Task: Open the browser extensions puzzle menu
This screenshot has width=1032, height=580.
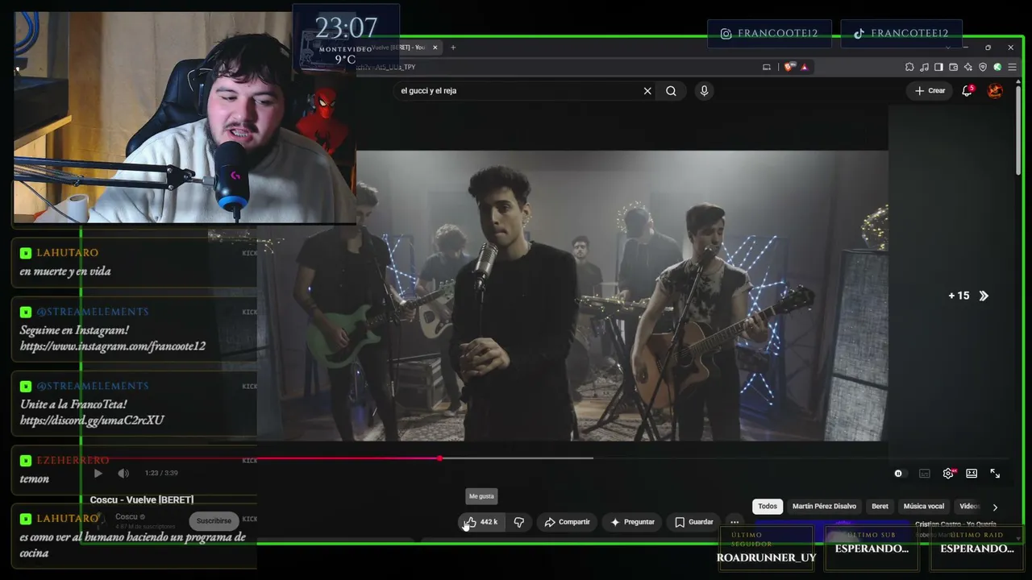Action: point(909,67)
